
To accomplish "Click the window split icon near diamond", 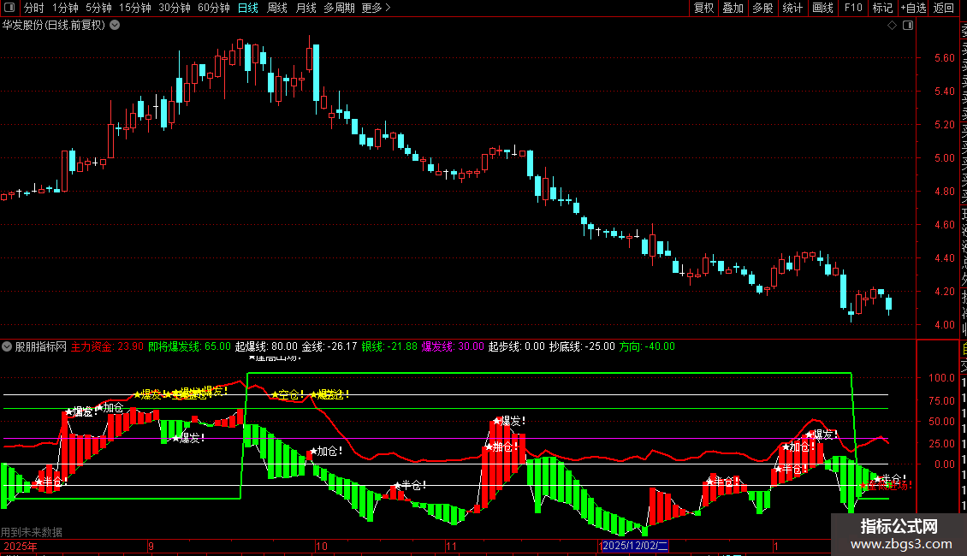I will tap(908, 26).
